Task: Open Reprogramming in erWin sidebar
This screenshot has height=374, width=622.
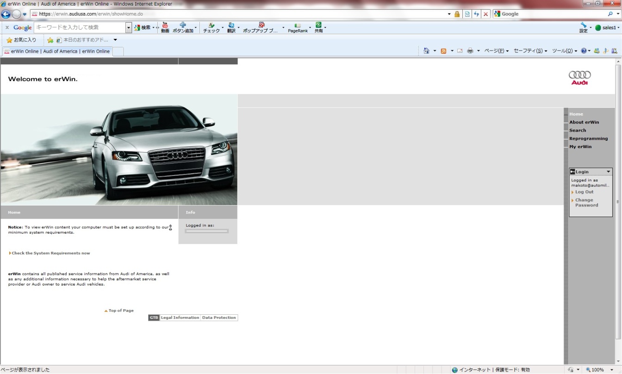Action: point(589,138)
